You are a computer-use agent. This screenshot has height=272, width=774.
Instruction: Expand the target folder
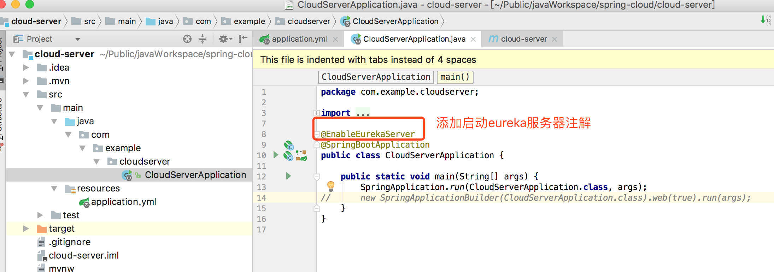pos(26,229)
